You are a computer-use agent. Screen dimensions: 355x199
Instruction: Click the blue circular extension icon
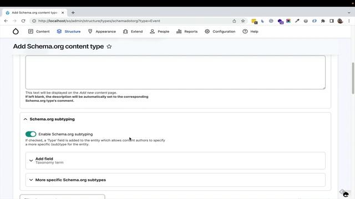tap(315, 21)
